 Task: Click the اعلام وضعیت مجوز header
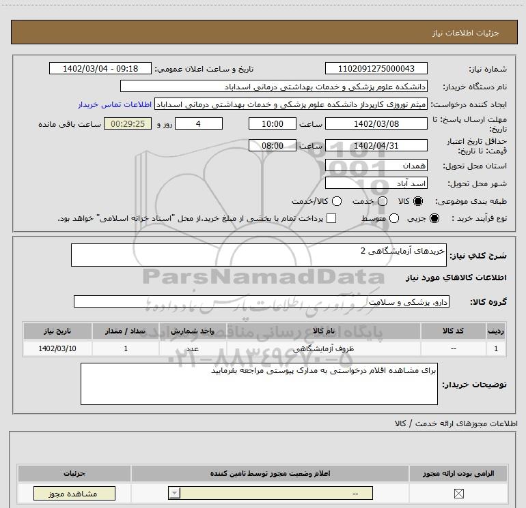270,473
